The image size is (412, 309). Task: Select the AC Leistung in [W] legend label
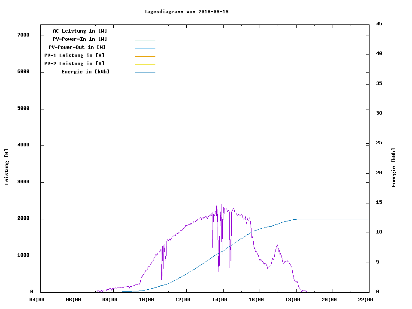point(80,31)
